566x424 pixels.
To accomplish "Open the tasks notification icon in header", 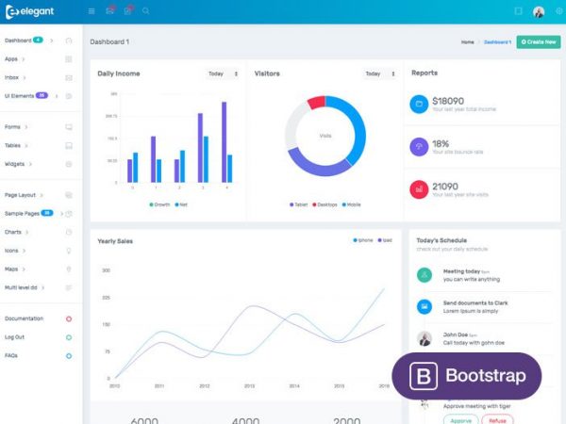I will pos(128,10).
